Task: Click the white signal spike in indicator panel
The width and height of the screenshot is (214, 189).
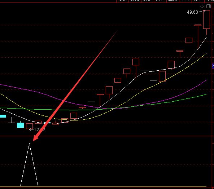Action: 29,164
